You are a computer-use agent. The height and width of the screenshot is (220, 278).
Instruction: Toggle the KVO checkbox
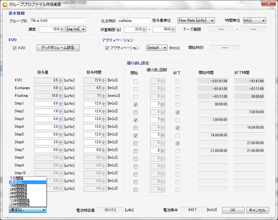point(14,48)
